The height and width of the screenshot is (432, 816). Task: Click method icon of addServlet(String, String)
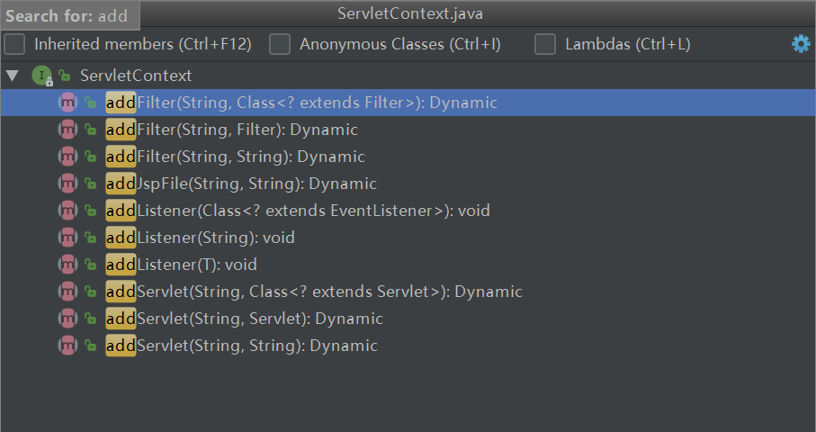[67, 346]
